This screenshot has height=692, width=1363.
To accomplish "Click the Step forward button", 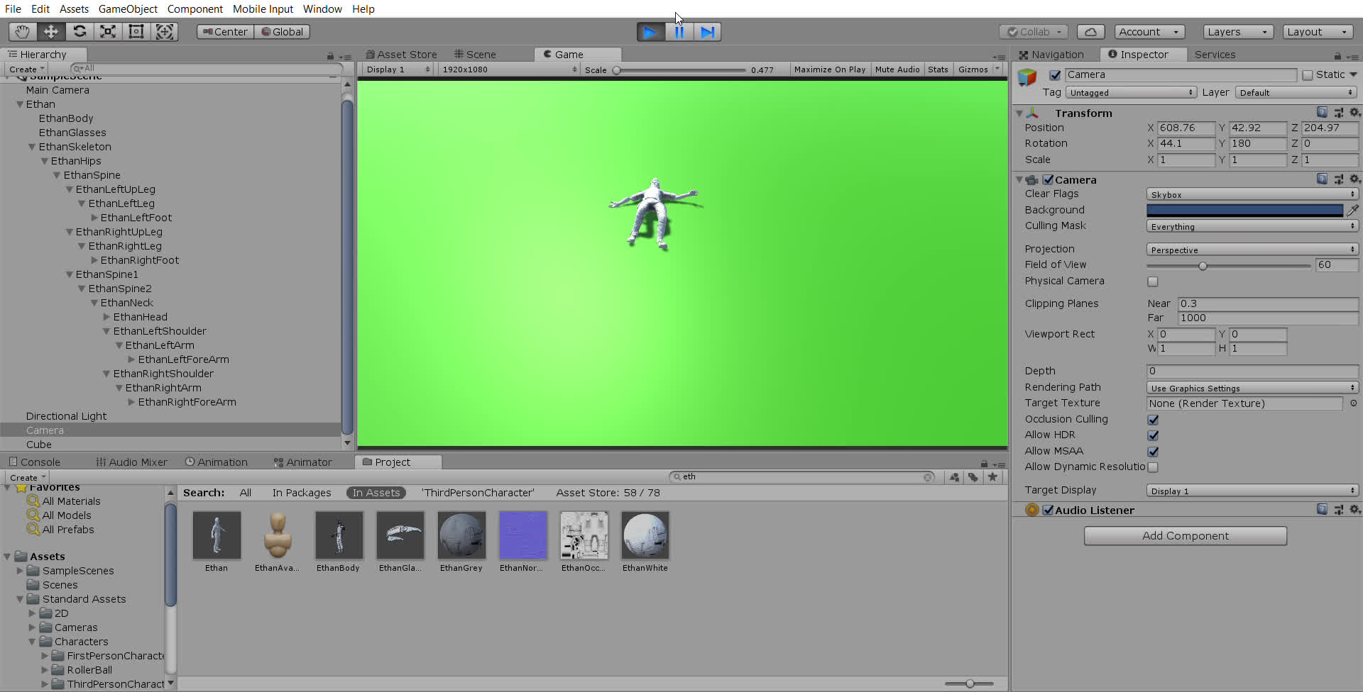I will point(707,32).
